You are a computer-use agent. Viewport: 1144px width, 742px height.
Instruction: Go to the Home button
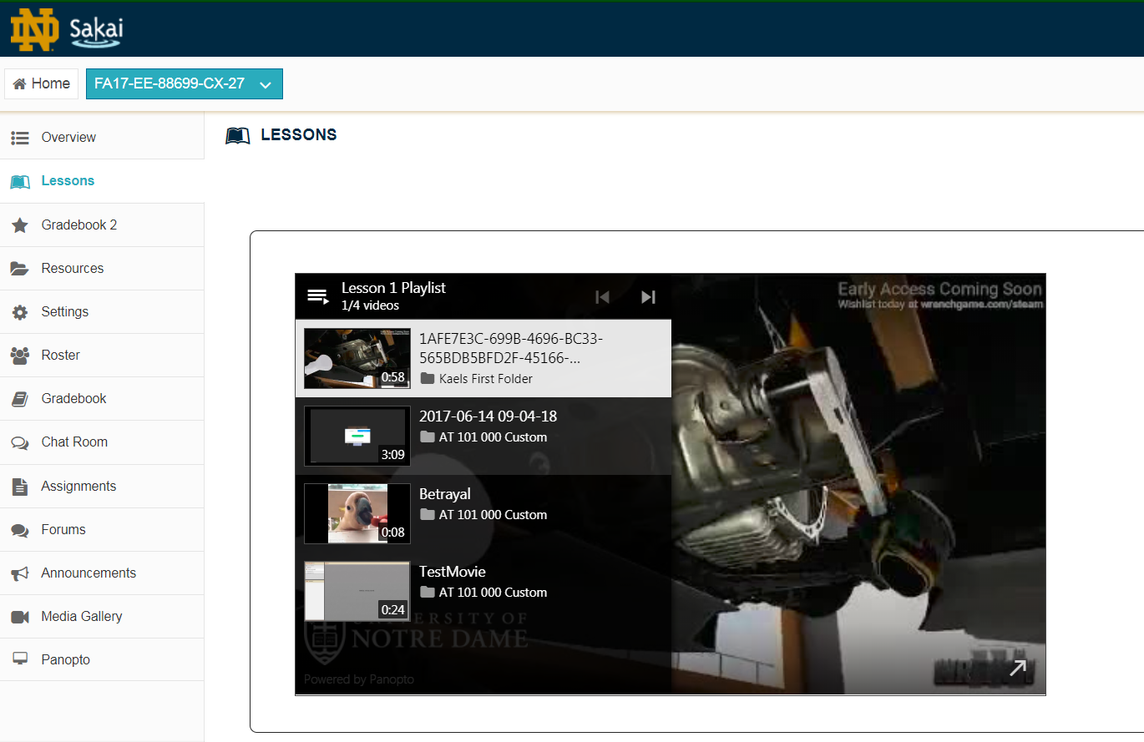[42, 84]
